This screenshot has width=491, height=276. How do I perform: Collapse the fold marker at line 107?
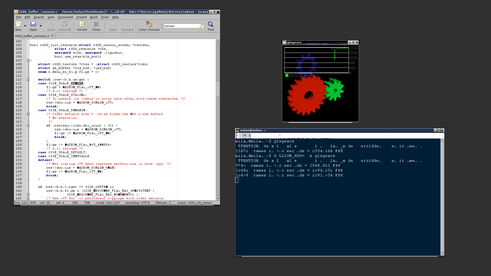[x=28, y=60]
